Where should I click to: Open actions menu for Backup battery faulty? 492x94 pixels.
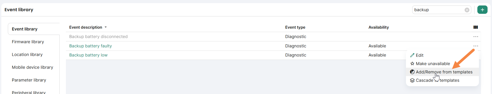[476, 46]
